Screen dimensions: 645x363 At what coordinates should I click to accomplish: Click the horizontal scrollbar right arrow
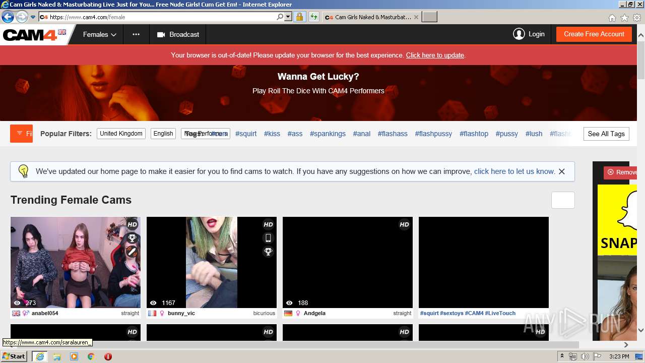coord(626,345)
